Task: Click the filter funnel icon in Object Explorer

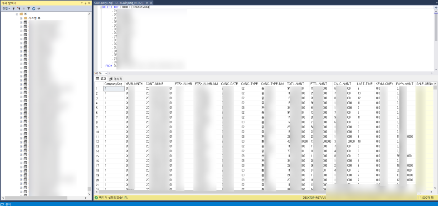Action: tap(29, 9)
